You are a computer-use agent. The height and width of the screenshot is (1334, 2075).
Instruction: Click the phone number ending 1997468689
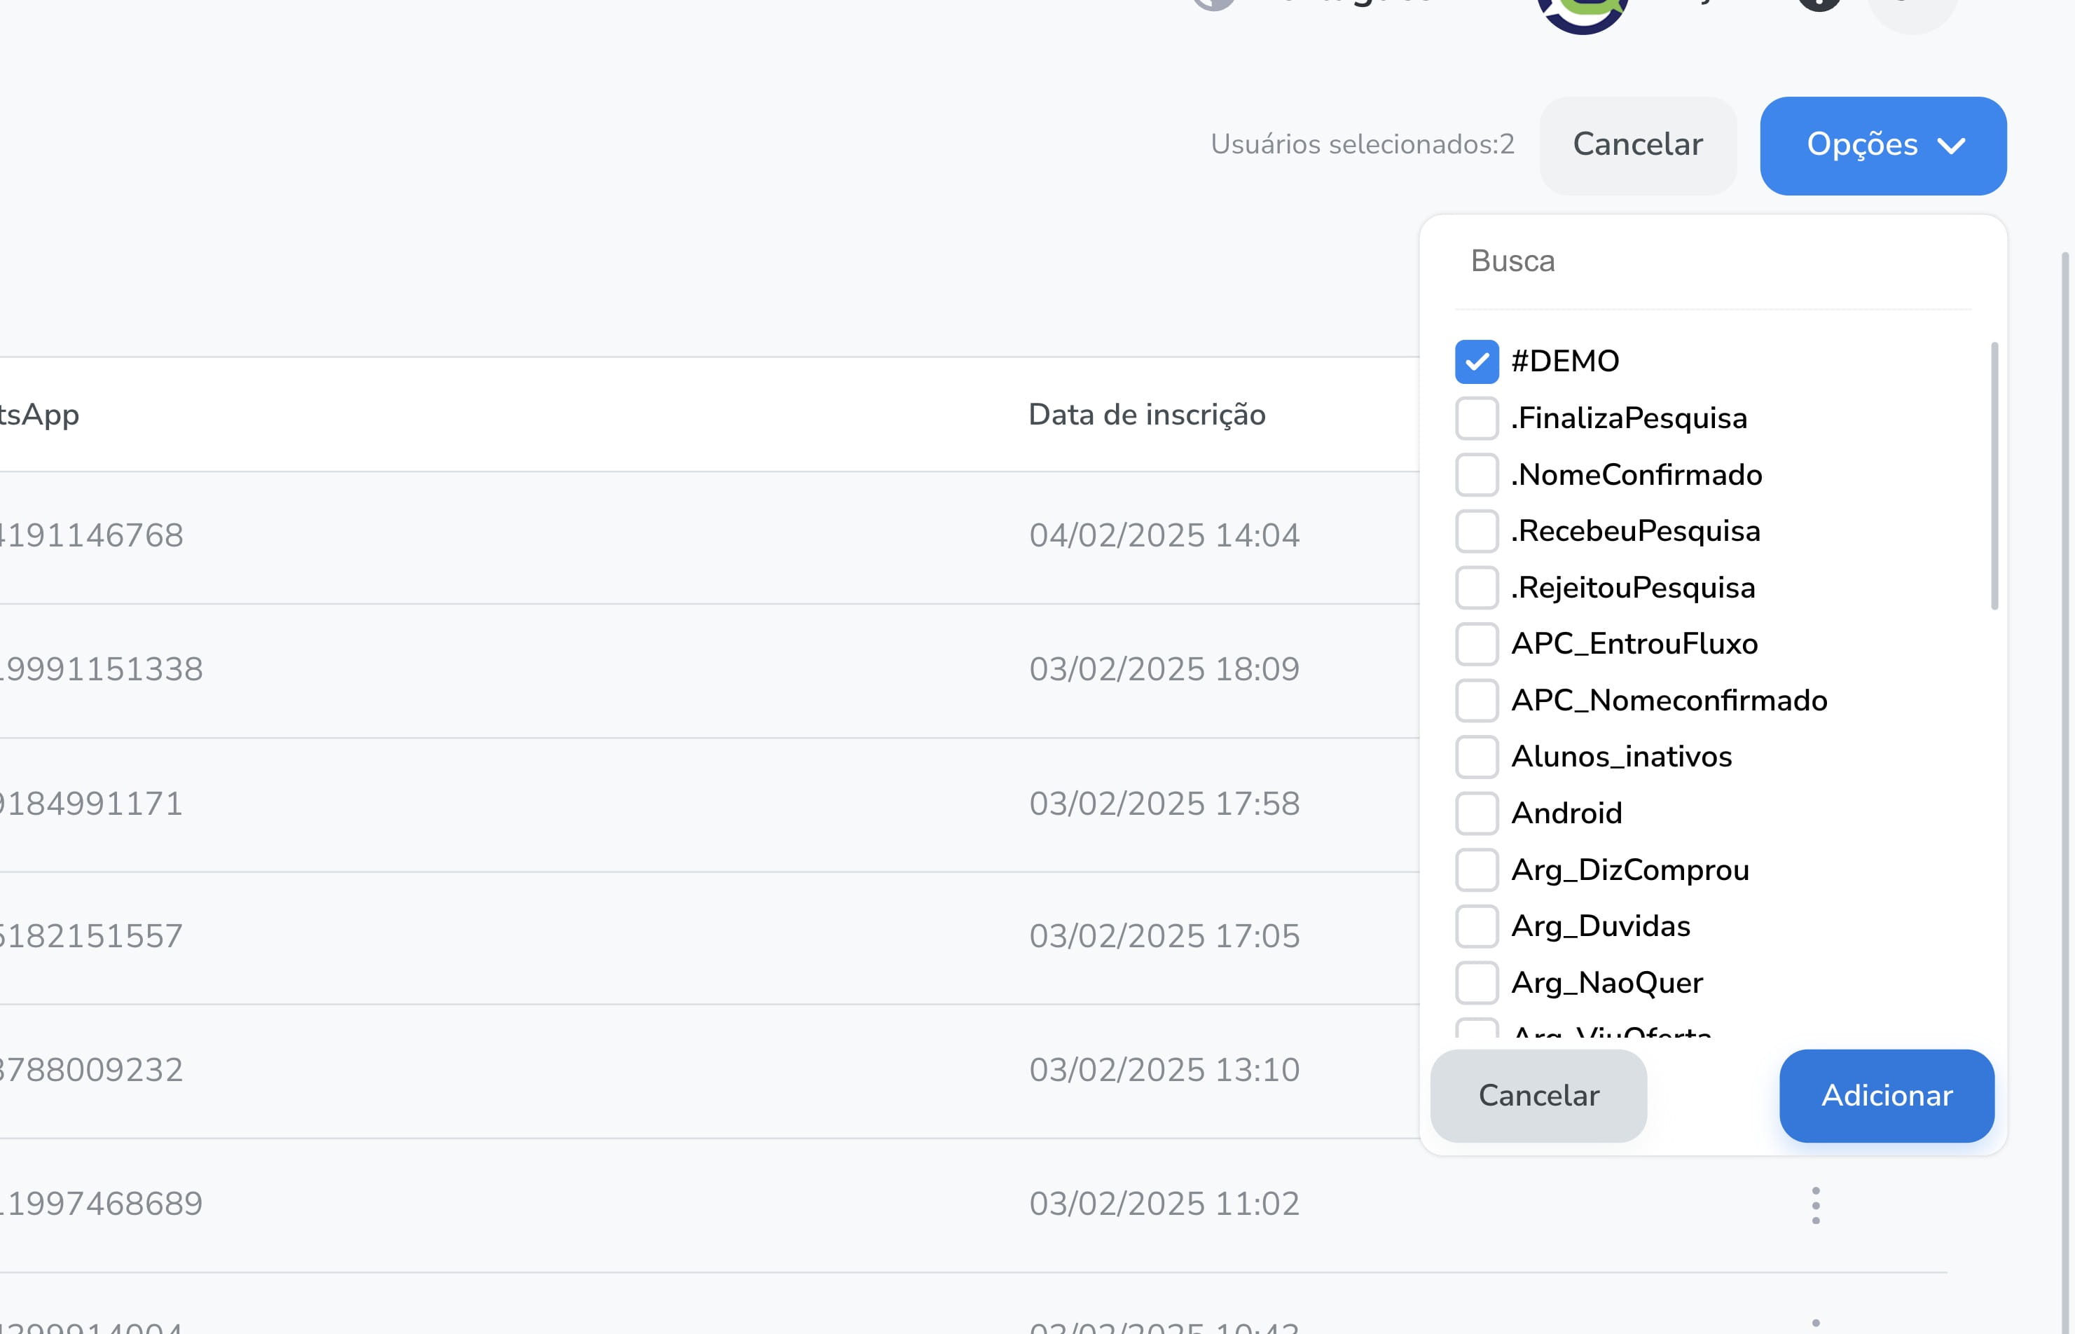point(102,1204)
